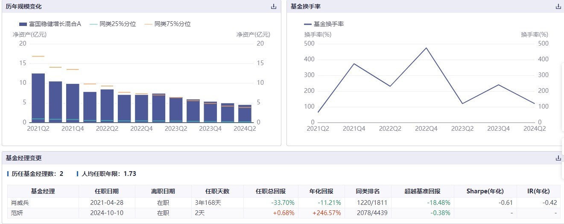564x224 pixels.
Task: Toggle 富国稳健增长混合A legend series
Action: 50,24
